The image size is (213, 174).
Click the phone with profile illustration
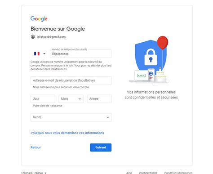(151, 75)
